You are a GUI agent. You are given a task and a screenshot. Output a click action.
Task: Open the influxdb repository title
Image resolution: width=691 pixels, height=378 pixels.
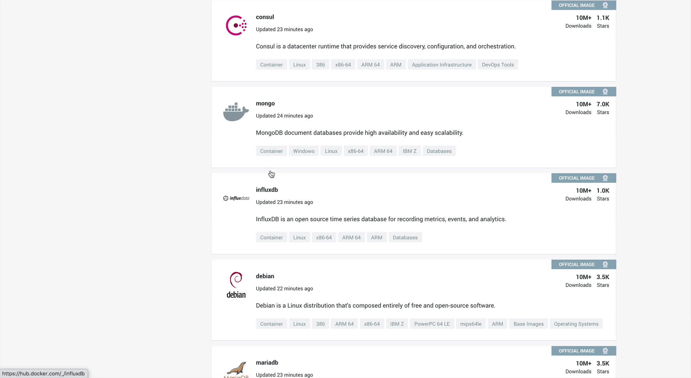coord(267,190)
